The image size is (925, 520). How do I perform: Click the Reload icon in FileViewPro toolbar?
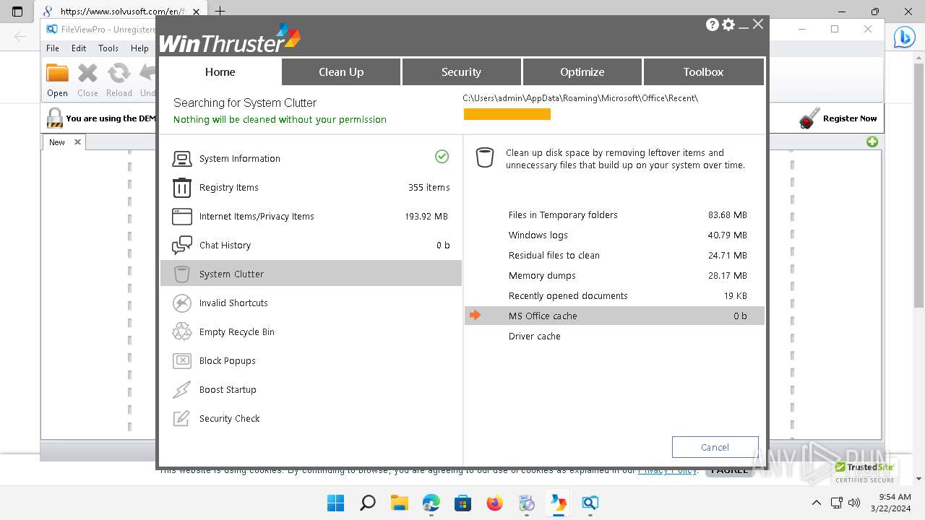pyautogui.click(x=119, y=74)
